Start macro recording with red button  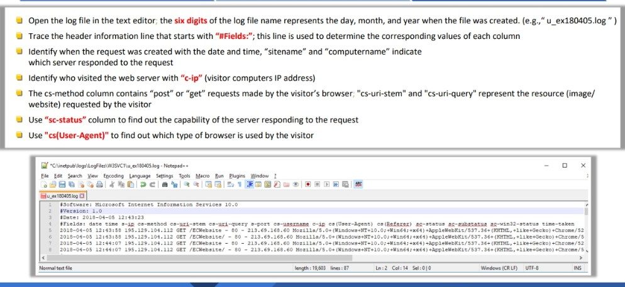(x=307, y=184)
